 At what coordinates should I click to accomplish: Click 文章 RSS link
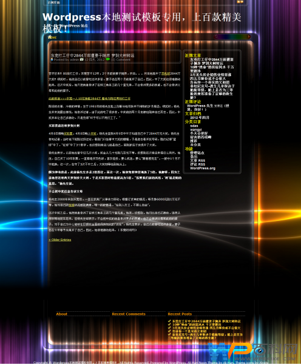[197, 161]
